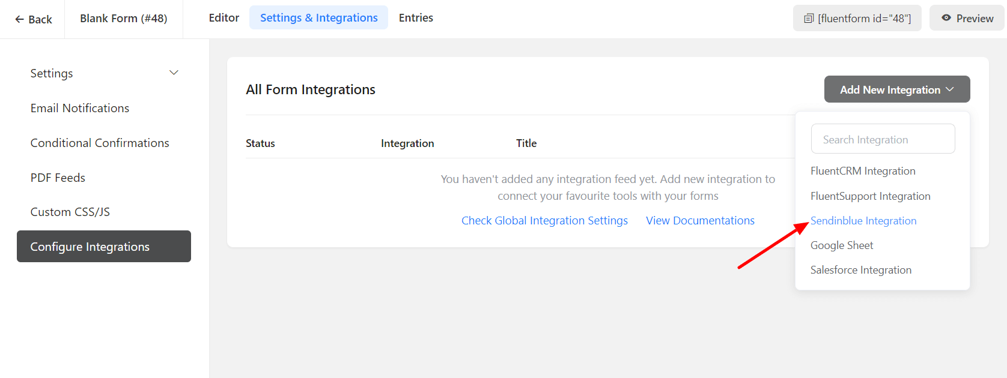1007x378 pixels.
Task: Go to Email Notifications settings
Action: 80,108
